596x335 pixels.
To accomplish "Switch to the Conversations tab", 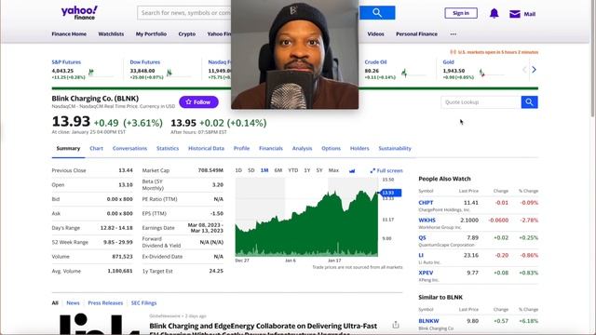I will [x=129, y=149].
